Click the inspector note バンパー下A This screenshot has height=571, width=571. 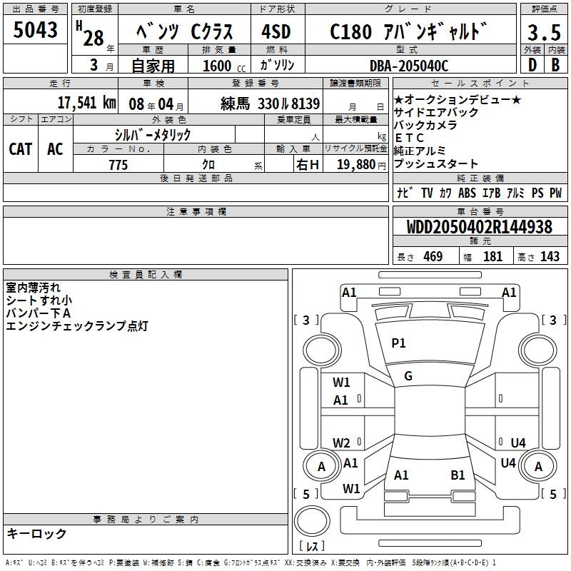point(39,313)
